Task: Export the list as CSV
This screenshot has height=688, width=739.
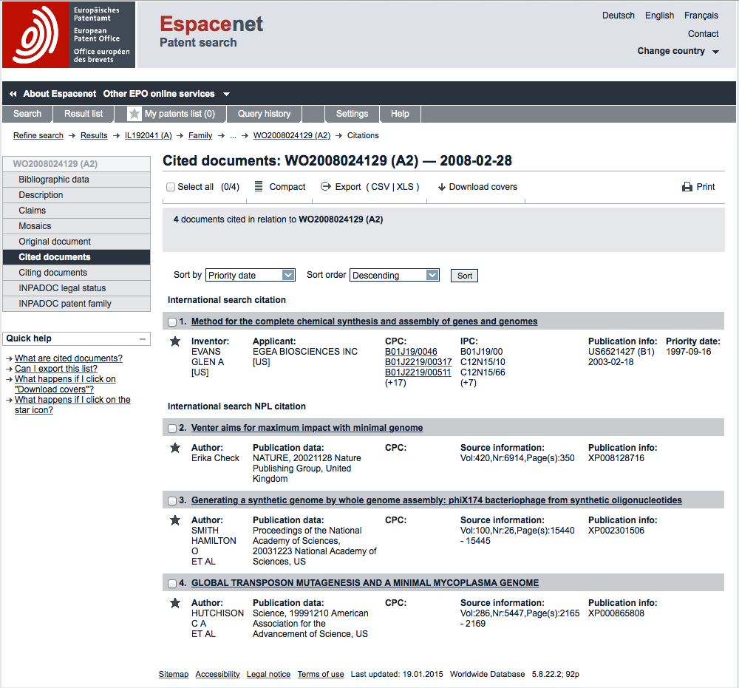Action: click(380, 187)
